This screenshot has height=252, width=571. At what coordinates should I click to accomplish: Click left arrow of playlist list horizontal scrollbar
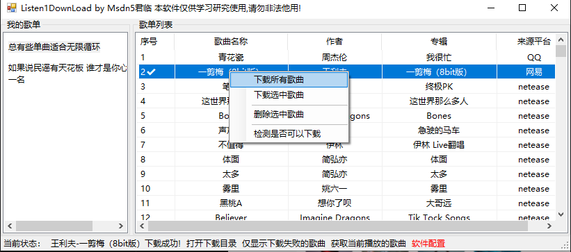[x=10, y=226]
